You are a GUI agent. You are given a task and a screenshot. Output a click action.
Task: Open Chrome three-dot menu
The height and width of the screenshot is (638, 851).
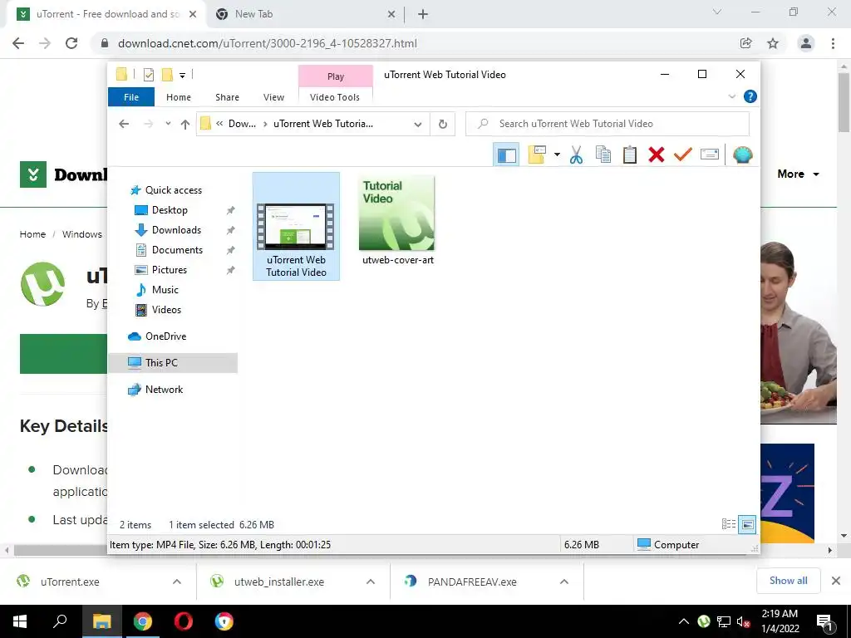point(833,43)
